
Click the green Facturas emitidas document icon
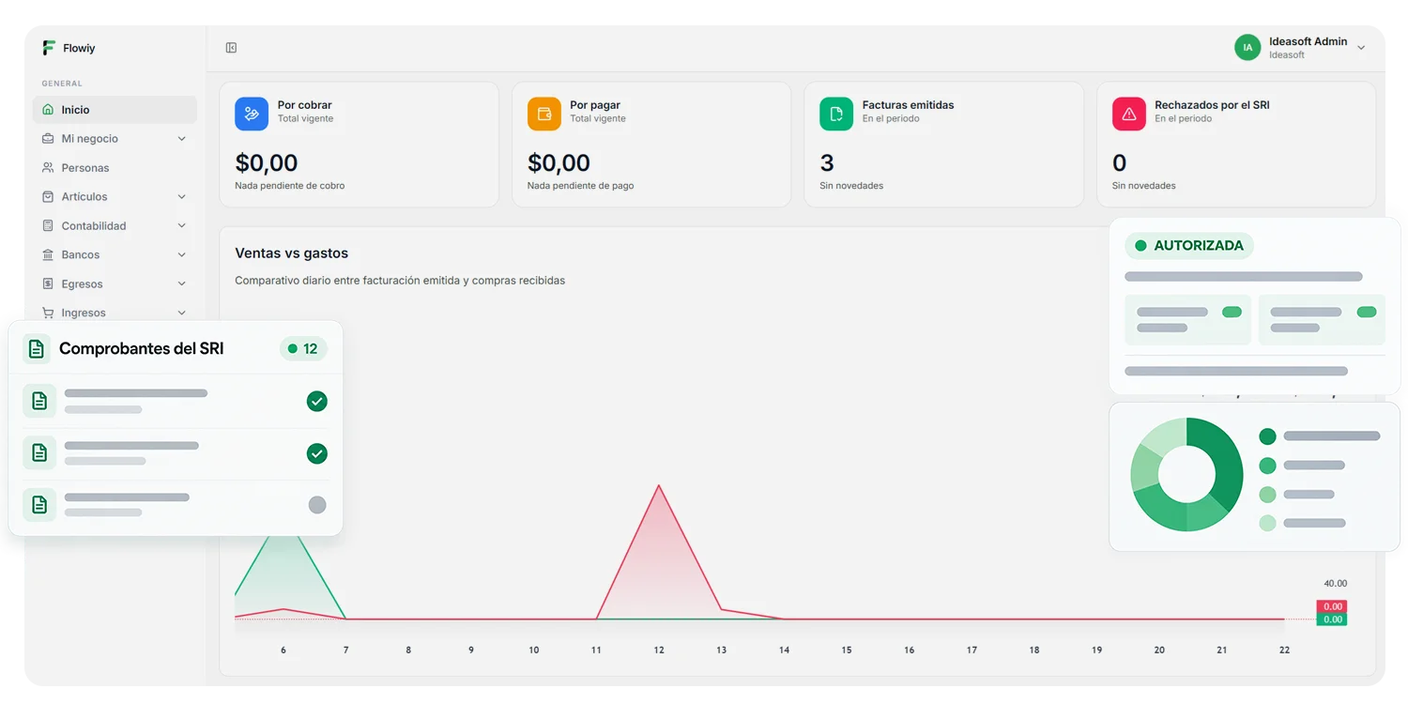coord(836,114)
